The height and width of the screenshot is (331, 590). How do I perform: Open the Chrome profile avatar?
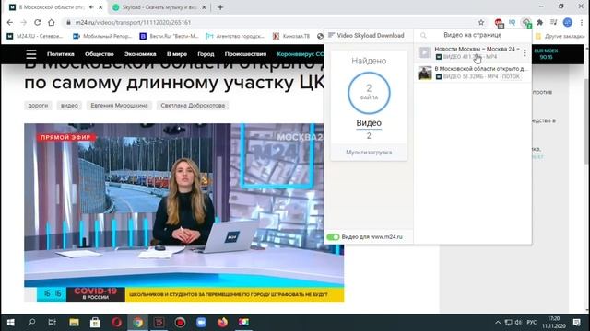[568, 22]
